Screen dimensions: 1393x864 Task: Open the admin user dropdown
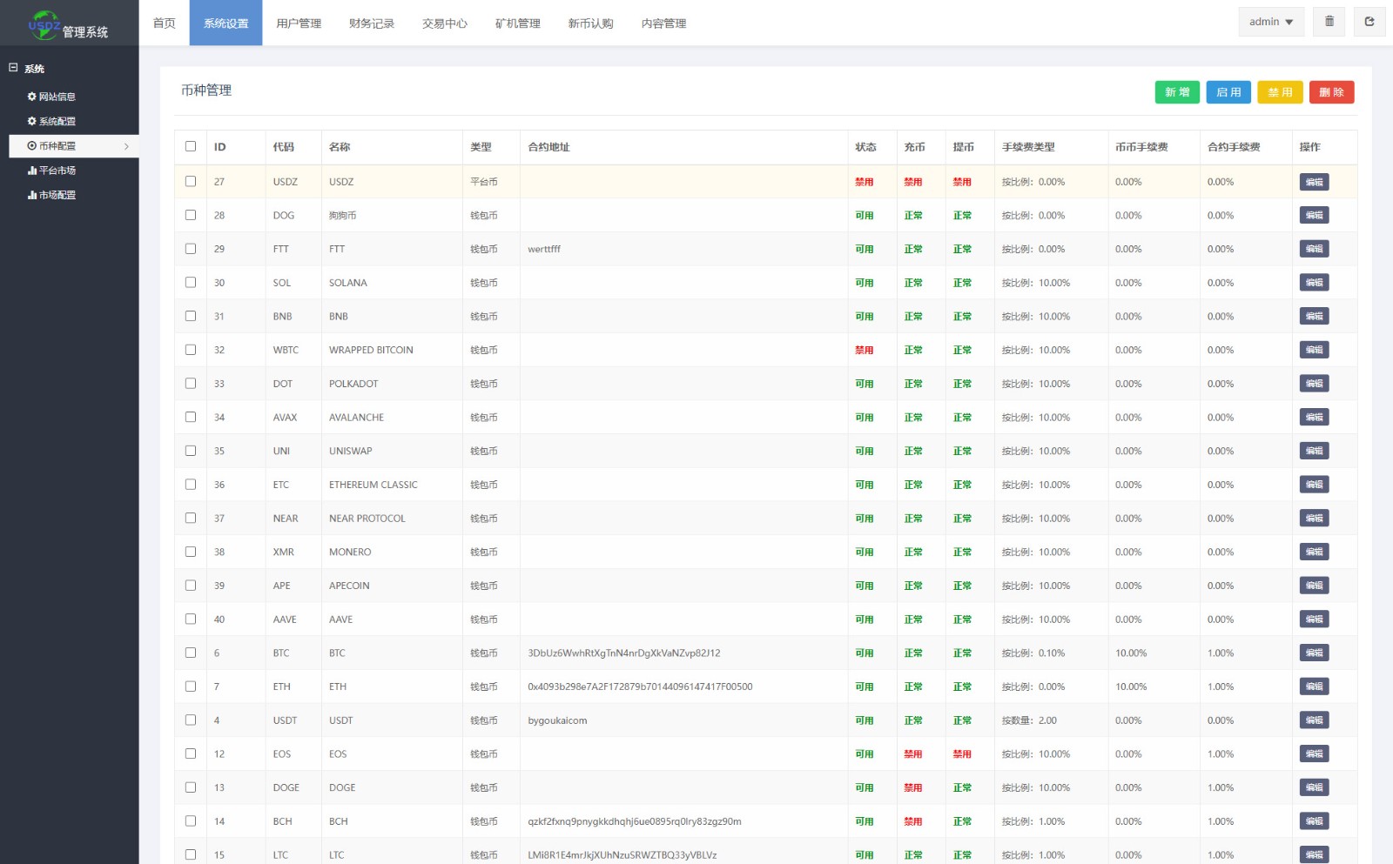click(1270, 22)
